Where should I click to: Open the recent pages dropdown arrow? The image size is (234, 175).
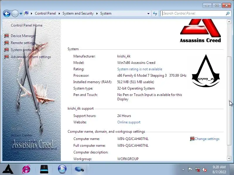(21, 13)
